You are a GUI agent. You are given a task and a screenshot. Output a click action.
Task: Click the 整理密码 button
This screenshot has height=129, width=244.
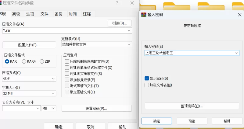click(192, 106)
